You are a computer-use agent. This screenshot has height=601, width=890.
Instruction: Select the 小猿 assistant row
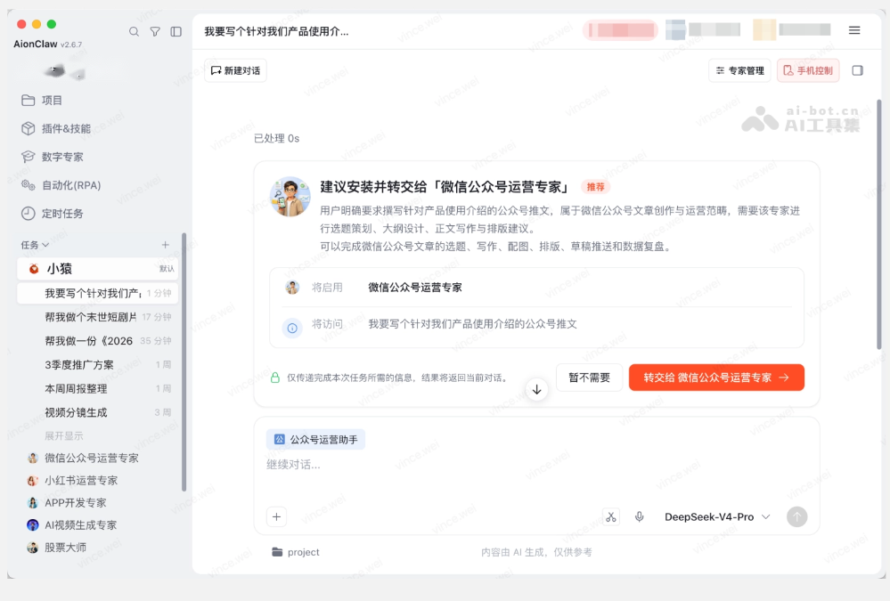(x=98, y=268)
